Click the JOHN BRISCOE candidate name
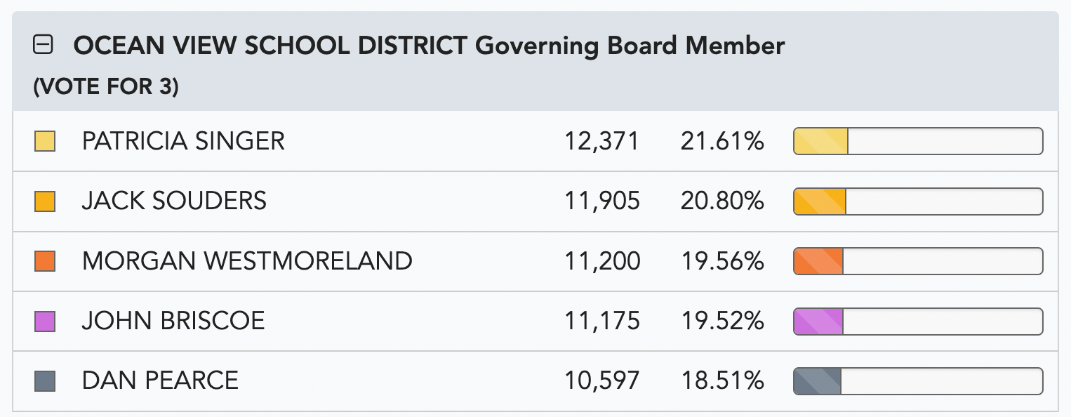The width and height of the screenshot is (1071, 417). point(173,321)
